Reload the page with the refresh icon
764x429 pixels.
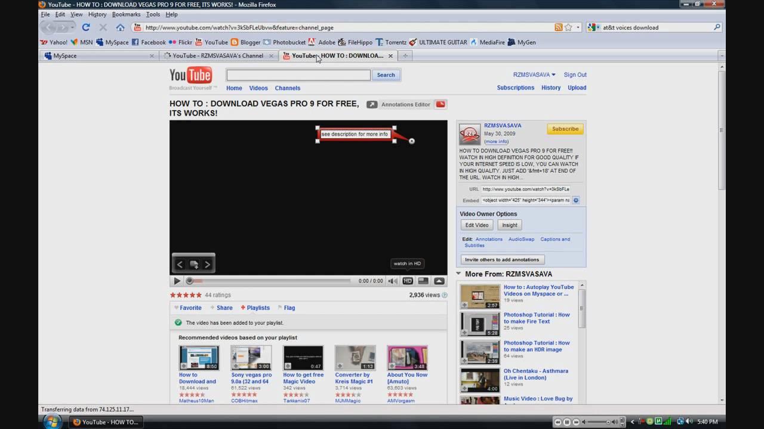pos(86,27)
